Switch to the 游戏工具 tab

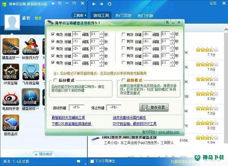click(x=101, y=15)
